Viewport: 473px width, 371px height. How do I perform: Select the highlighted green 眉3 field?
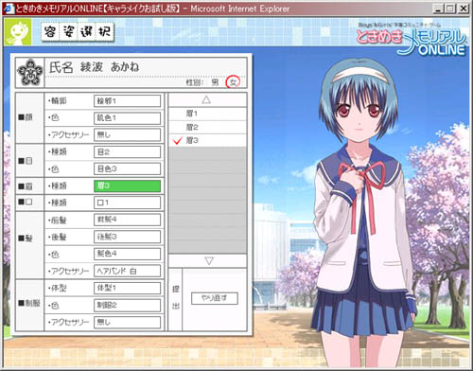pos(127,185)
